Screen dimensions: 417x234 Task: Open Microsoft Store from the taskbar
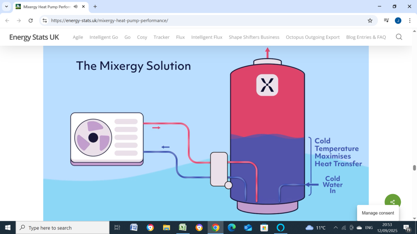pos(264,227)
